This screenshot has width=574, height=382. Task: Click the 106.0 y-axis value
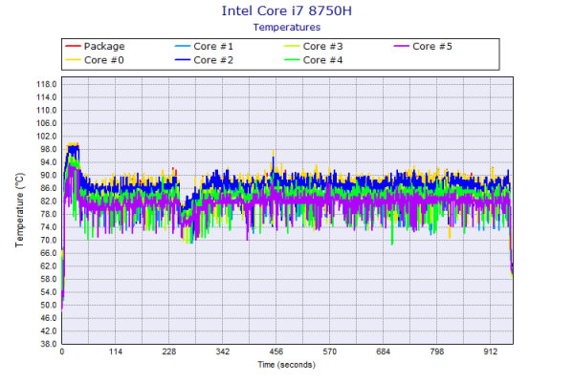pos(47,123)
